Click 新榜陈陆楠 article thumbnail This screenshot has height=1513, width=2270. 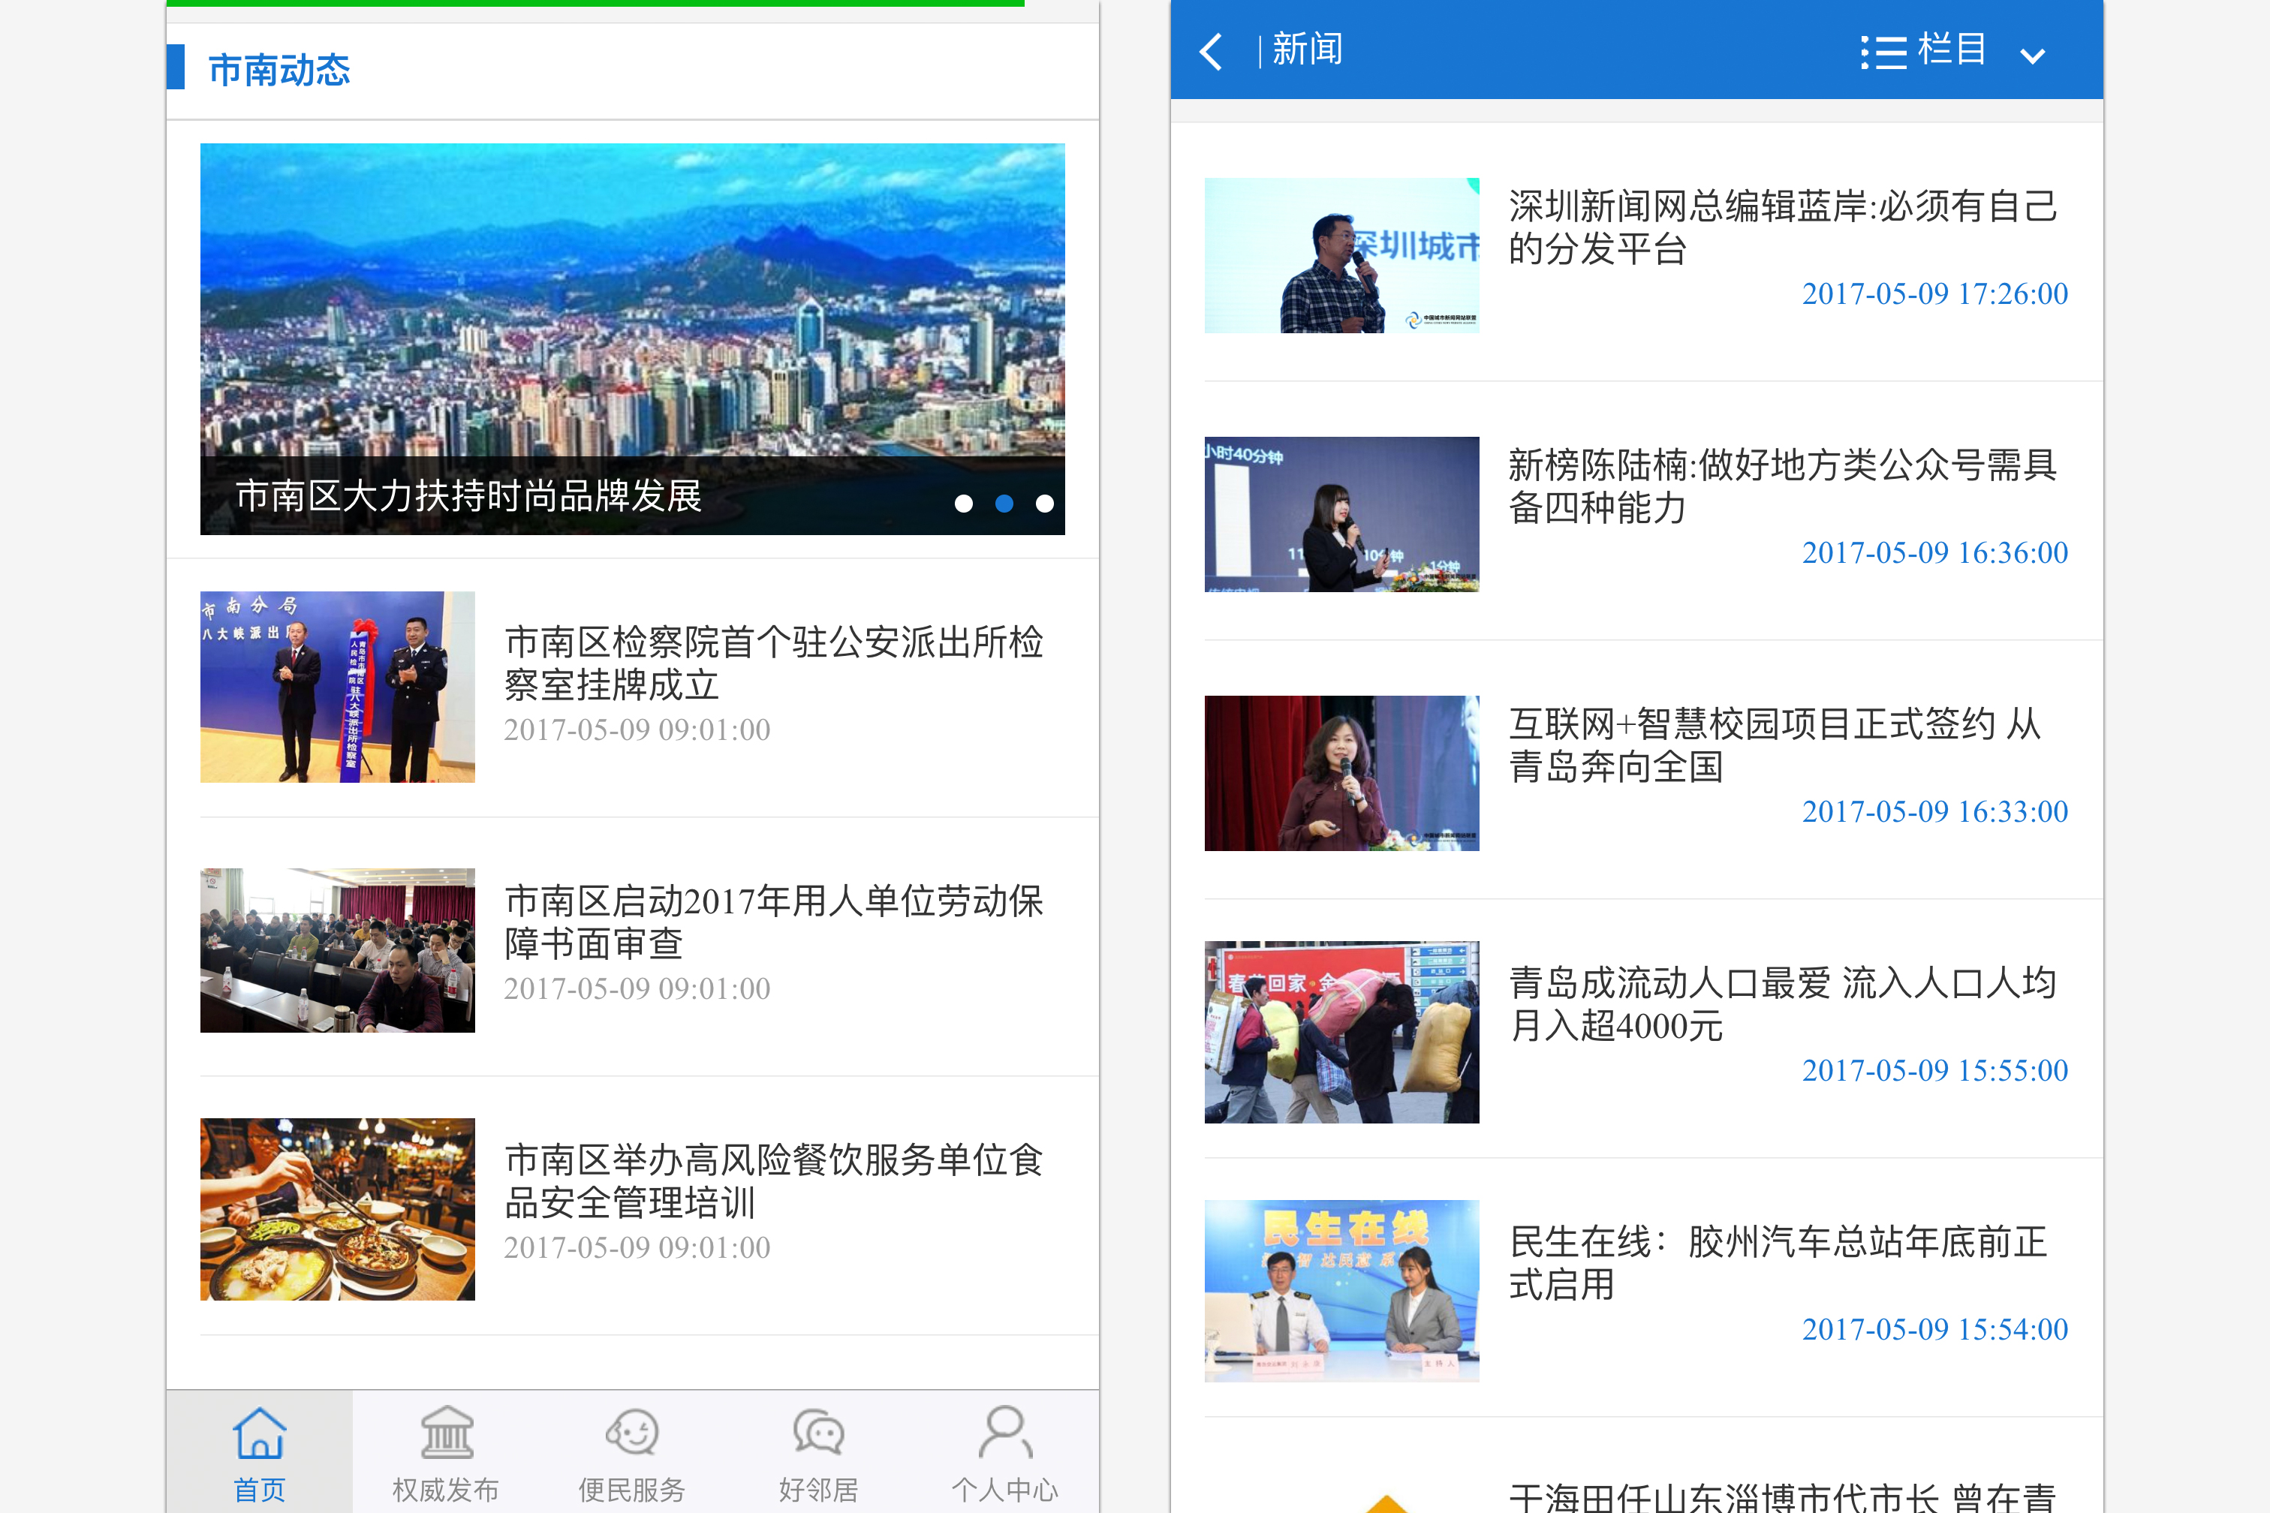click(x=1341, y=514)
